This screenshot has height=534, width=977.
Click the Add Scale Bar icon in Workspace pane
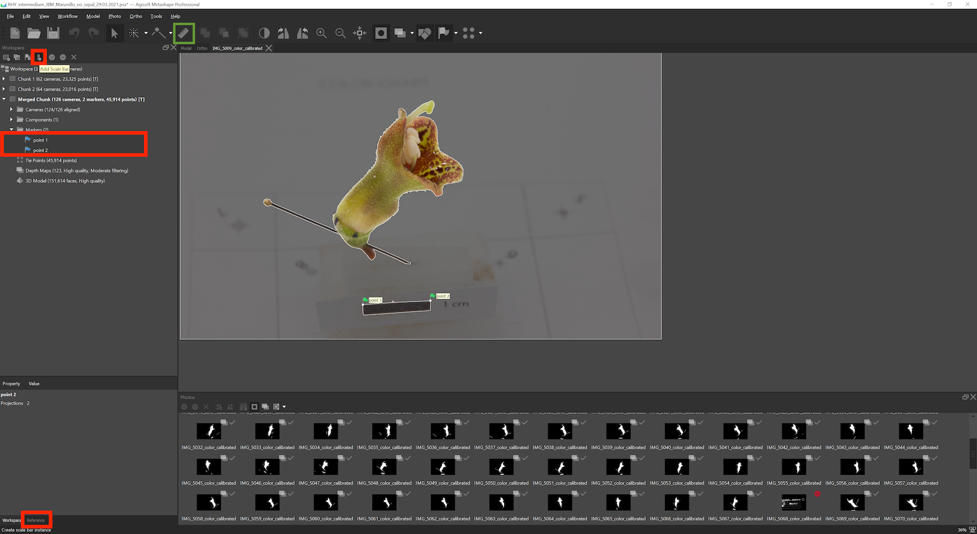[x=39, y=57]
